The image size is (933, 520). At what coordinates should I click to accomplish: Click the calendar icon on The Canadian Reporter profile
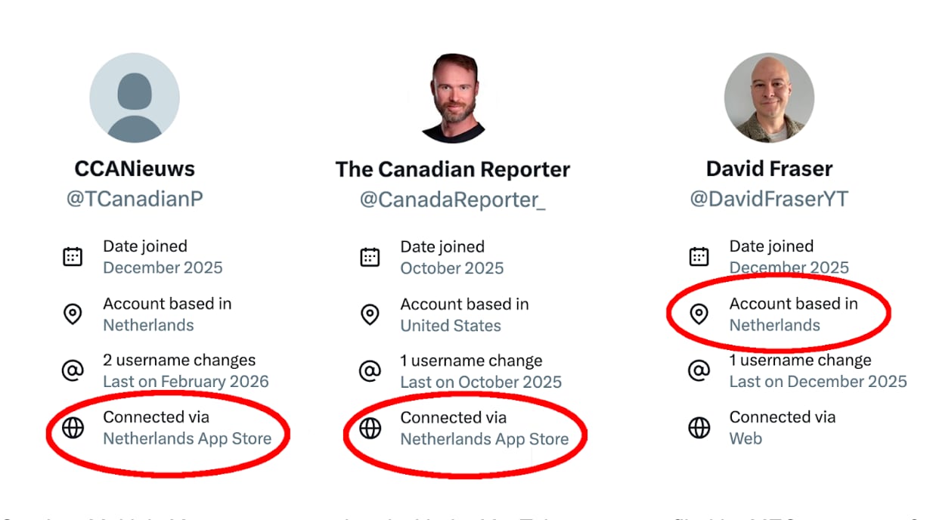pyautogui.click(x=369, y=256)
